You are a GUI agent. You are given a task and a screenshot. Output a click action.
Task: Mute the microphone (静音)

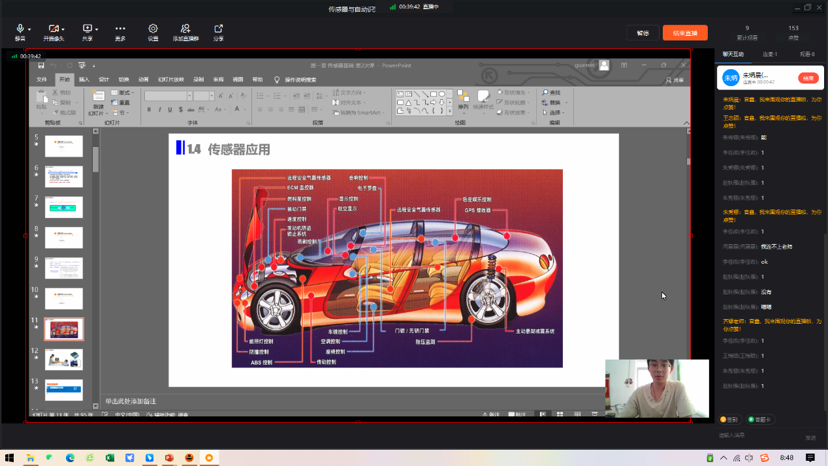tap(20, 29)
